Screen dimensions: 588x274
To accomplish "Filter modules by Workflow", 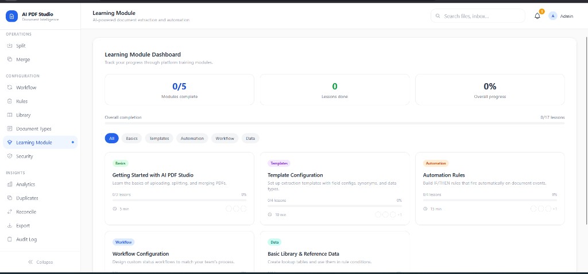I will (225, 139).
